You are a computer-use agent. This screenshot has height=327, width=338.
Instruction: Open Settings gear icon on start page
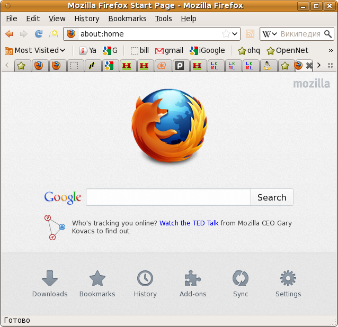click(x=288, y=284)
